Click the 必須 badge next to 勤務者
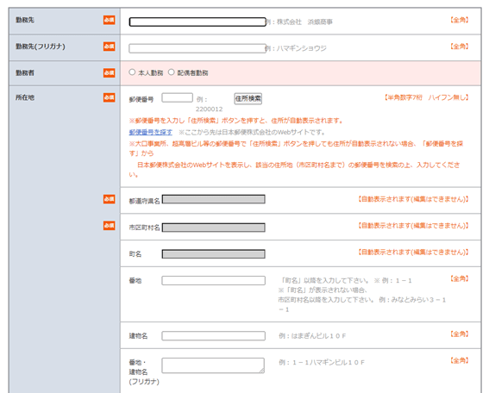Image resolution: width=489 pixels, height=393 pixels. pyautogui.click(x=110, y=73)
